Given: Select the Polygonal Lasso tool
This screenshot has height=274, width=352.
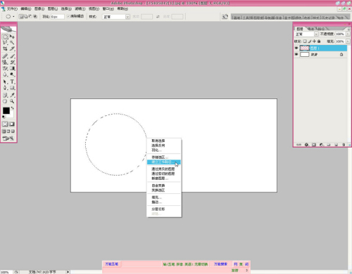Looking at the screenshot, I should (x=5, y=43).
